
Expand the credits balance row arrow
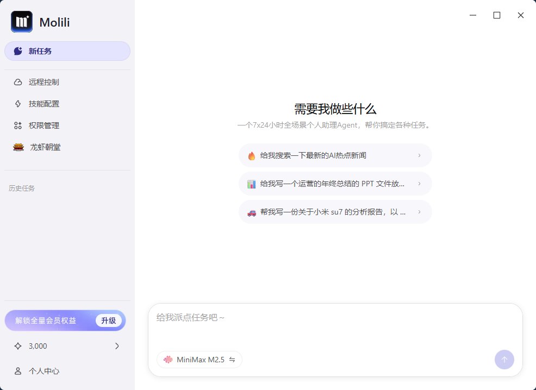116,346
